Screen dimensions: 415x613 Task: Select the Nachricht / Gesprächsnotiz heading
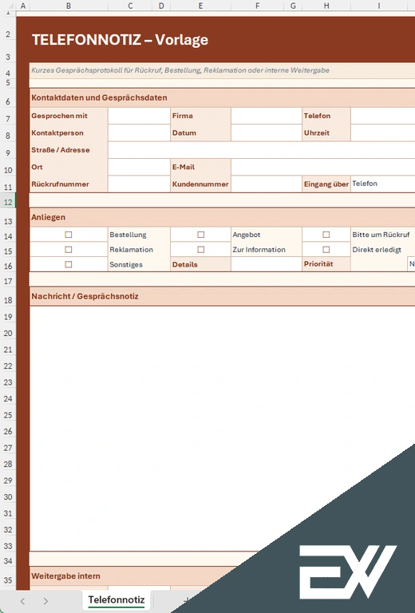85,296
